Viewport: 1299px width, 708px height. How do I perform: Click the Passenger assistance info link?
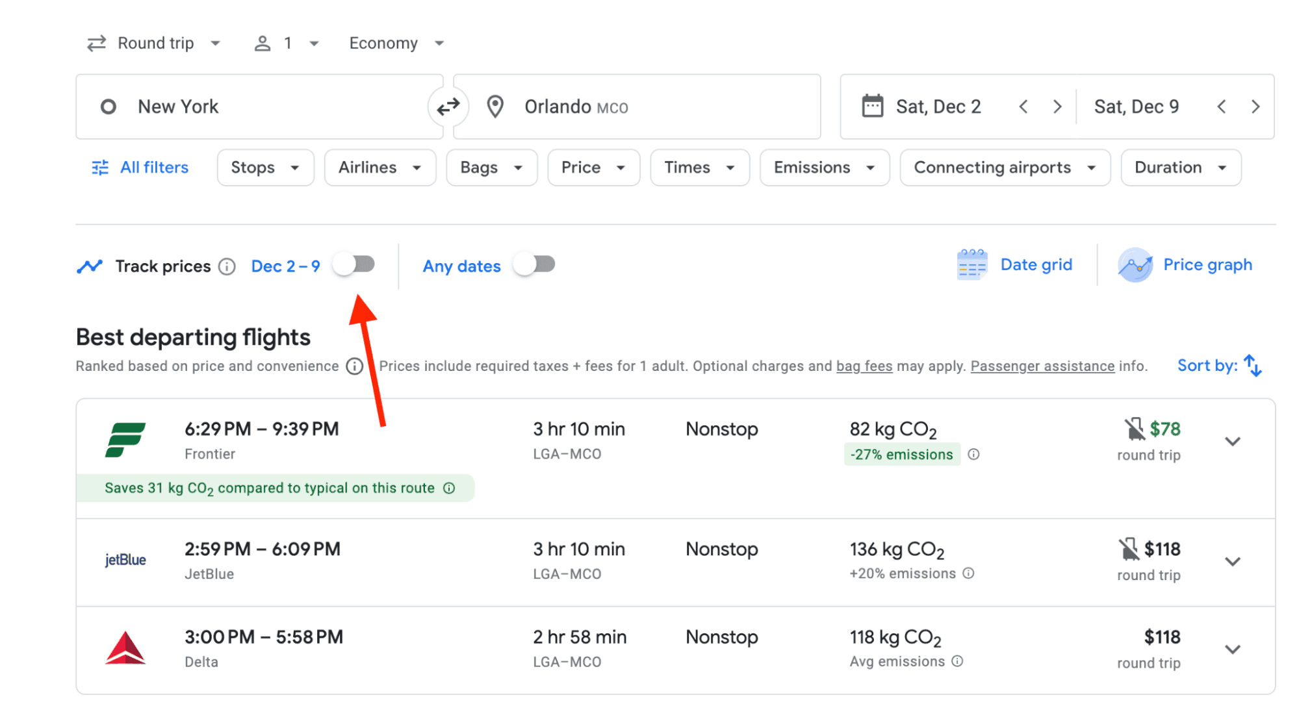tap(1042, 365)
